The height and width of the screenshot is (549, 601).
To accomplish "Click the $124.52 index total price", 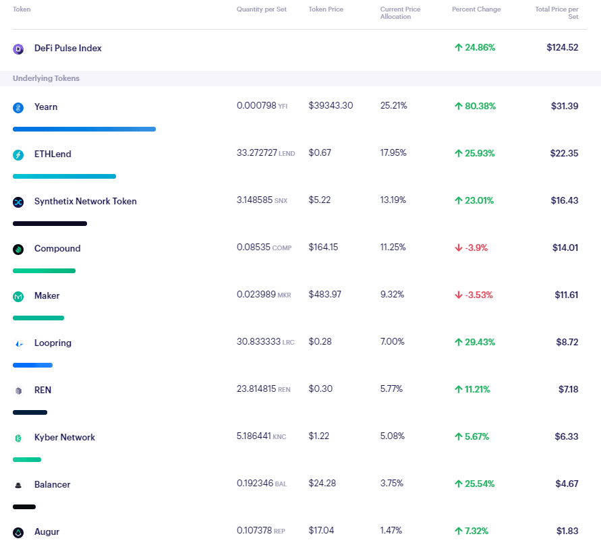I will coord(563,47).
